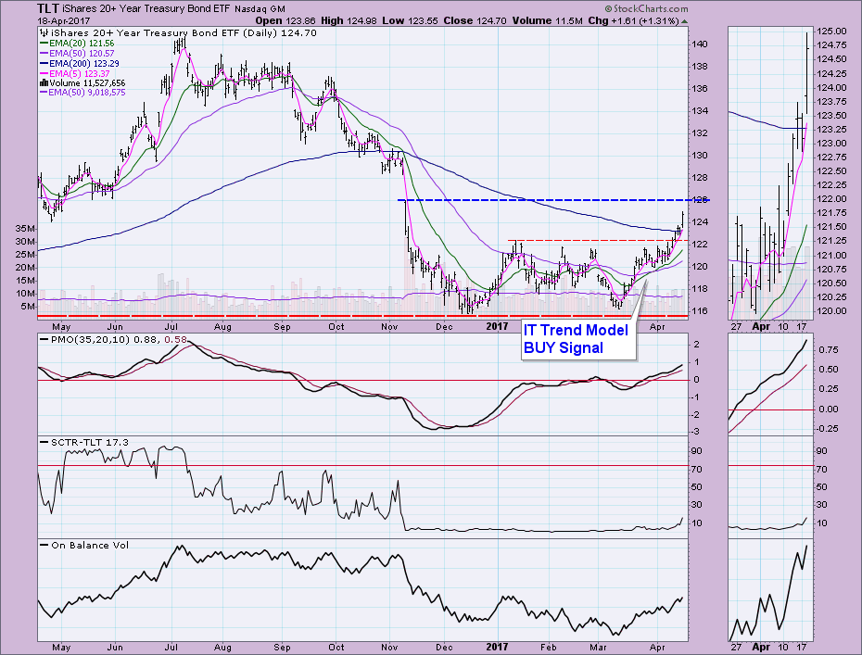Click the On Balance Vol panel label
Image resolution: width=862 pixels, height=655 pixels.
point(84,545)
